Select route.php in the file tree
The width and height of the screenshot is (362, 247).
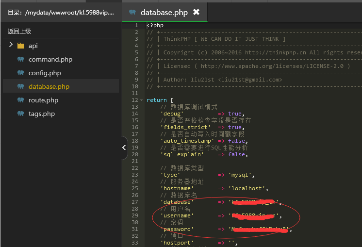pyautogui.click(x=43, y=100)
